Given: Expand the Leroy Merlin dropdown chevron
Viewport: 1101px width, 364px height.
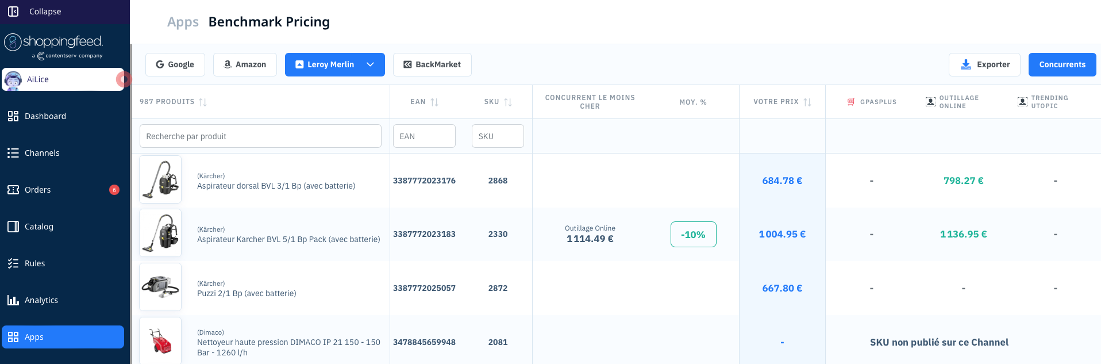Looking at the screenshot, I should (x=371, y=64).
